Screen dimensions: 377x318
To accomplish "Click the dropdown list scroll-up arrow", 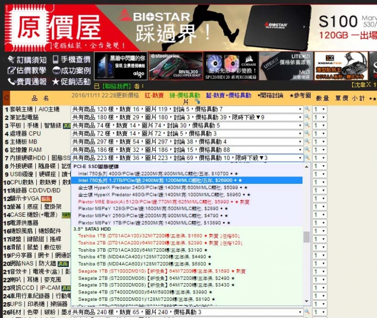I will pyautogui.click(x=306, y=167).
